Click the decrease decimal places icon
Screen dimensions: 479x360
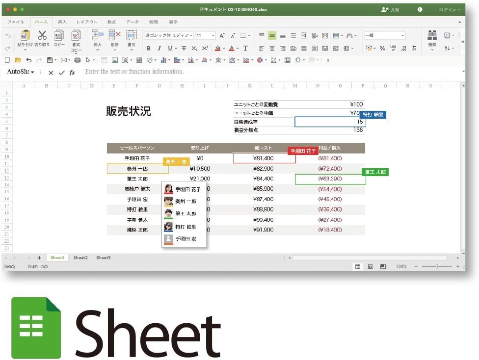414,48
